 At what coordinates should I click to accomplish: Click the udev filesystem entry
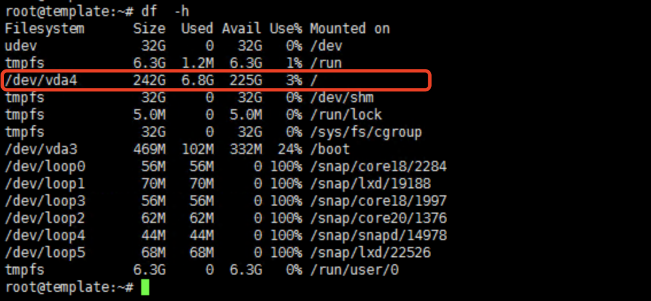(x=21, y=46)
